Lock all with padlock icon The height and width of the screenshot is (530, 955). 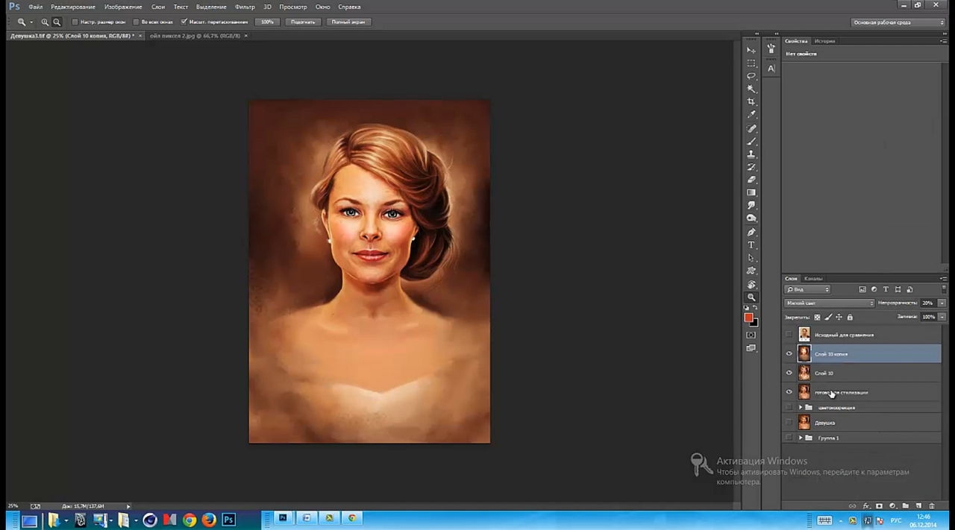click(x=850, y=317)
